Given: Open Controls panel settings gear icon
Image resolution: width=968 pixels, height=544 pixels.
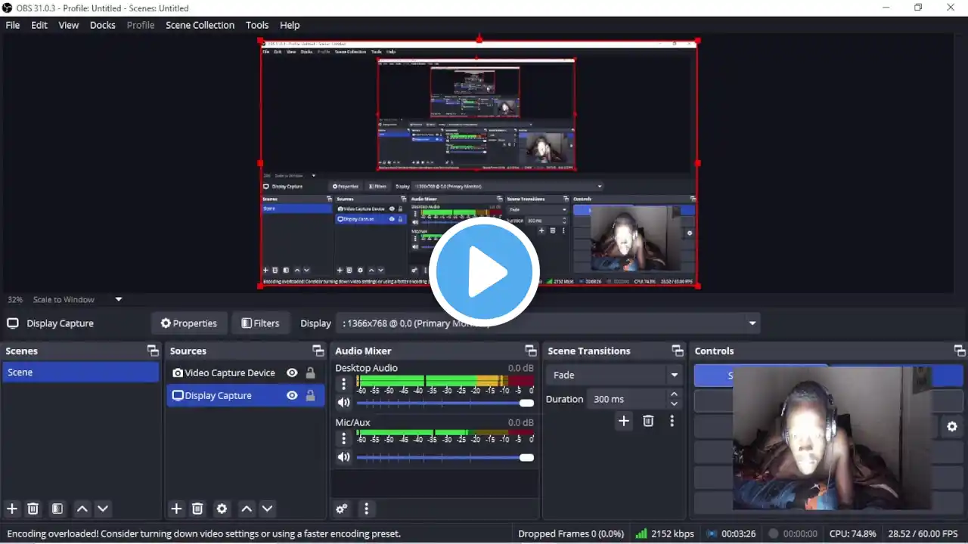Looking at the screenshot, I should click(952, 427).
